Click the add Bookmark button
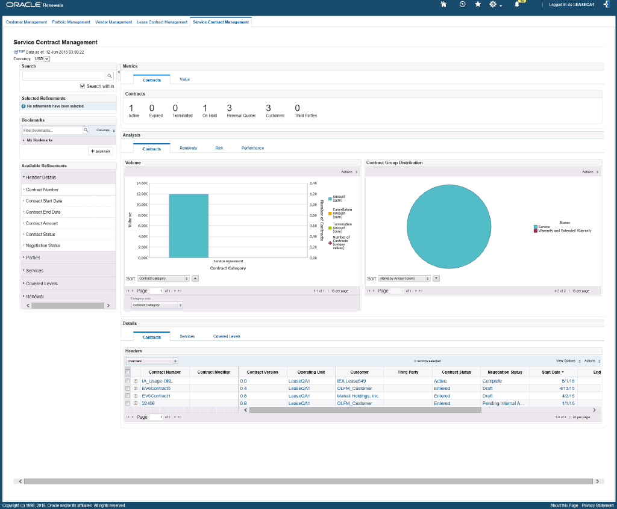This screenshot has height=509, width=617. (x=101, y=152)
